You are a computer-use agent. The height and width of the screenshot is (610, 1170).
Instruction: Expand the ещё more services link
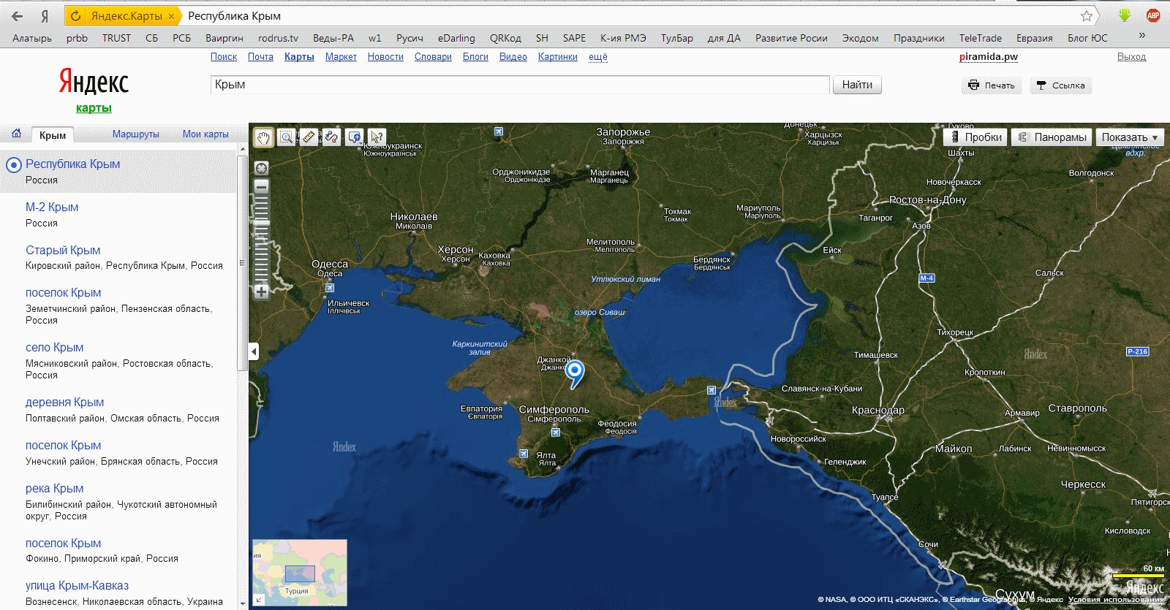point(598,57)
